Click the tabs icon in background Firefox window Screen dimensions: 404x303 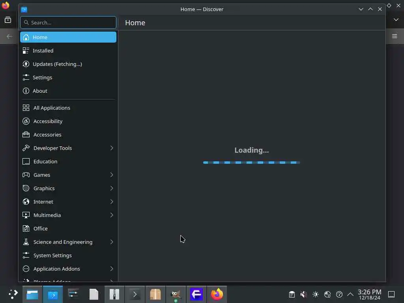[x=8, y=20]
